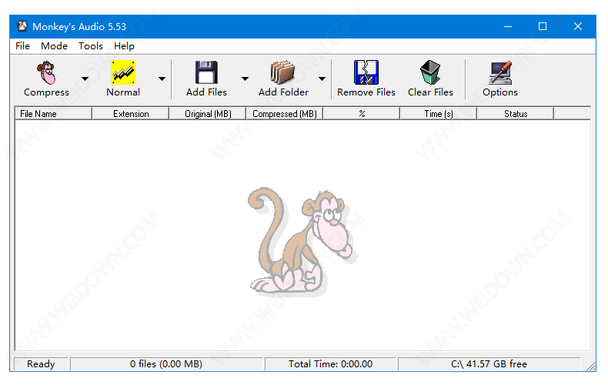Click the 'Total Time: 0:00.00' status entry
Image resolution: width=608 pixels, height=385 pixels.
(x=330, y=364)
